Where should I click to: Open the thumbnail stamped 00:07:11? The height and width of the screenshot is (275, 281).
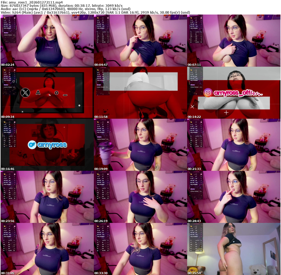point(234,41)
